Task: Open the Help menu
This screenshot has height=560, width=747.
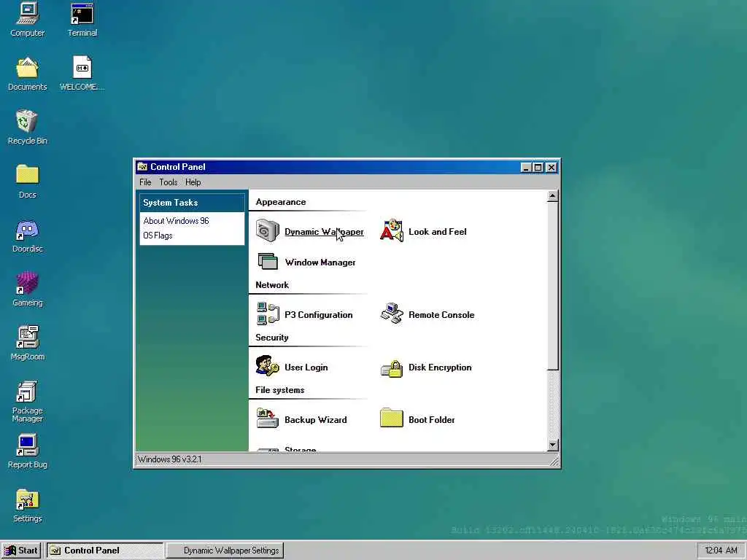Action: pos(193,182)
